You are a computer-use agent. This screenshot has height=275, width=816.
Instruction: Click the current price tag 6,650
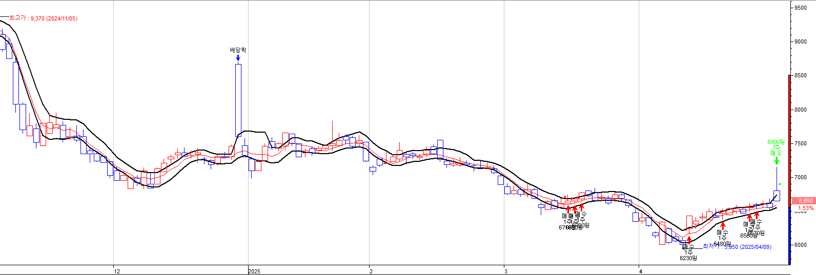804,201
